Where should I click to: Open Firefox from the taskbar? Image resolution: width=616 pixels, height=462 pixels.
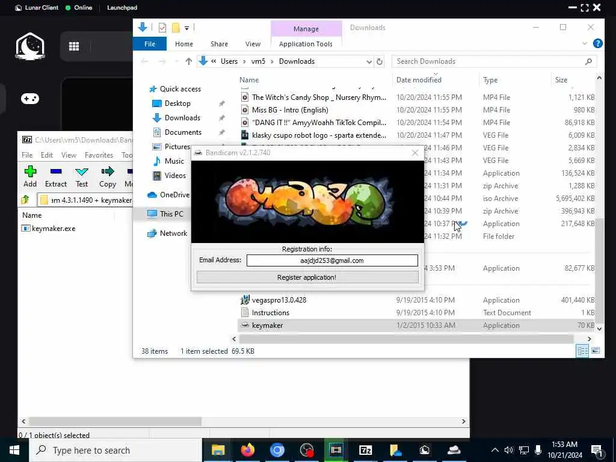[247, 450]
